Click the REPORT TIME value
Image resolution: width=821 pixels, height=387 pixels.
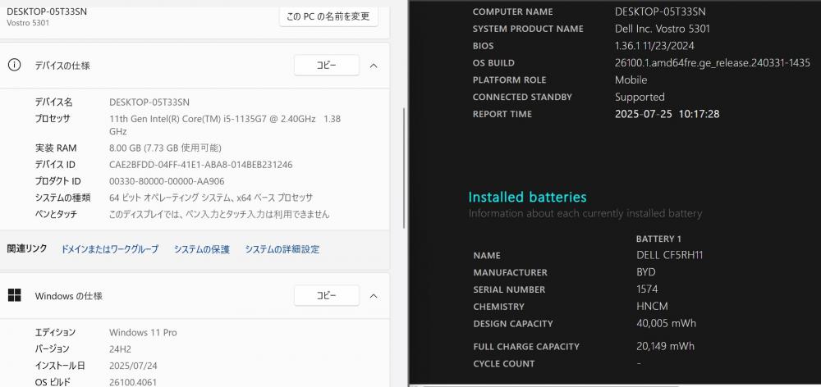coord(667,114)
